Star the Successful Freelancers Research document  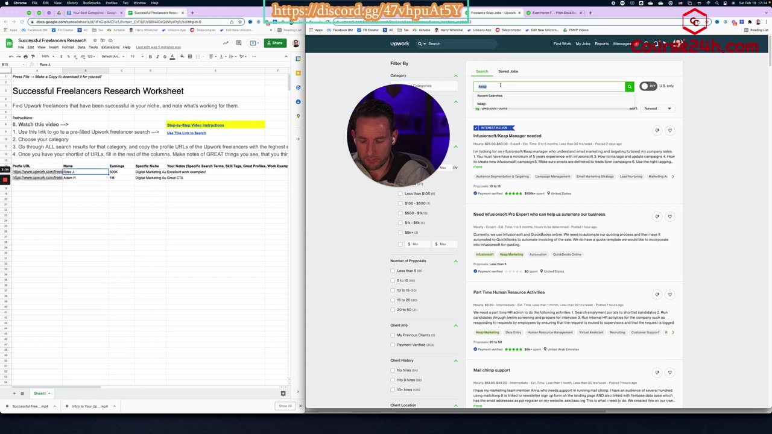point(95,40)
